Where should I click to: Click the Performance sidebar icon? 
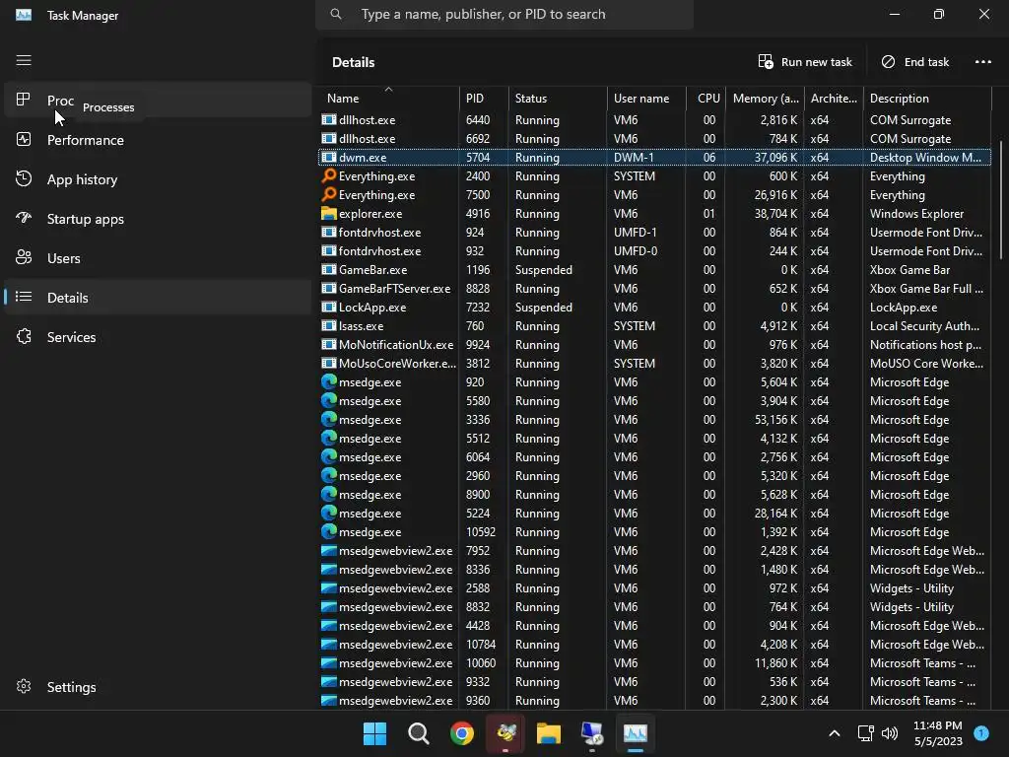pos(24,139)
